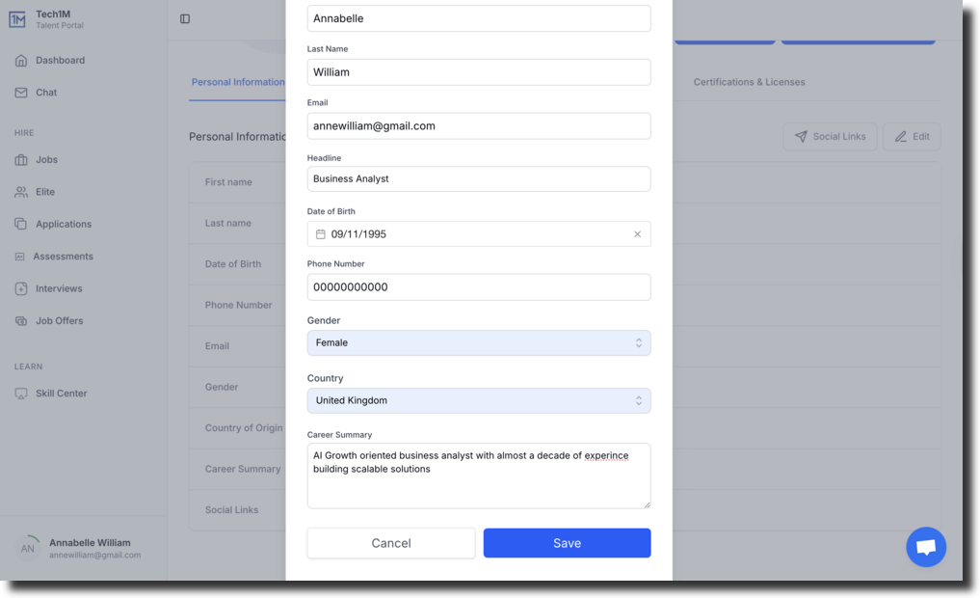The height and width of the screenshot is (598, 980).
Task: Click the Social Links button
Action: 830,136
